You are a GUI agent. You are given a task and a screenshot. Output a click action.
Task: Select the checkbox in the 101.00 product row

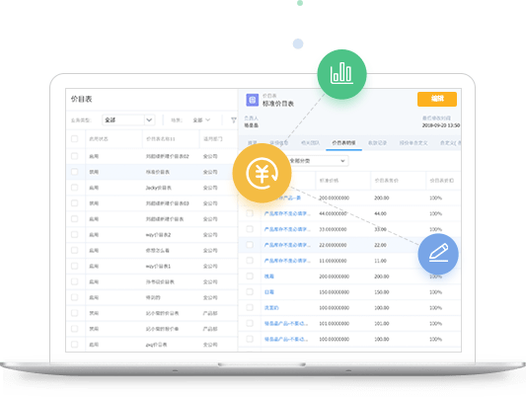tap(250, 324)
